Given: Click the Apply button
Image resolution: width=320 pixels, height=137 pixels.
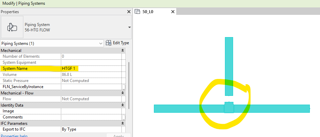Looking at the screenshot, I should (118, 136).
